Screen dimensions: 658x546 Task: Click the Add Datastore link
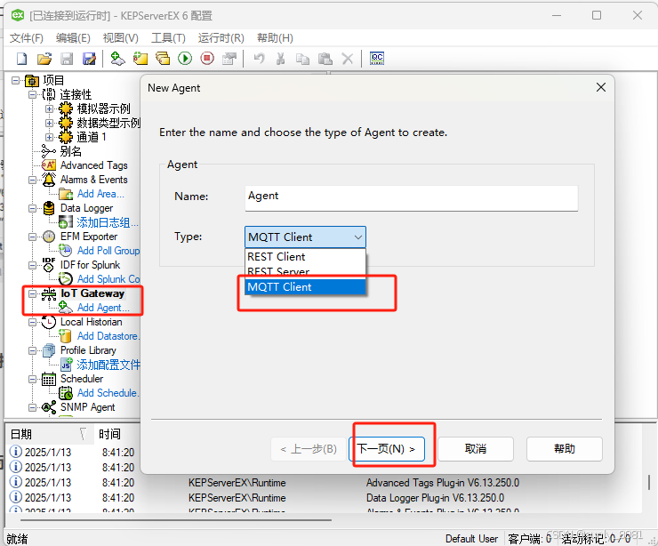click(108, 336)
